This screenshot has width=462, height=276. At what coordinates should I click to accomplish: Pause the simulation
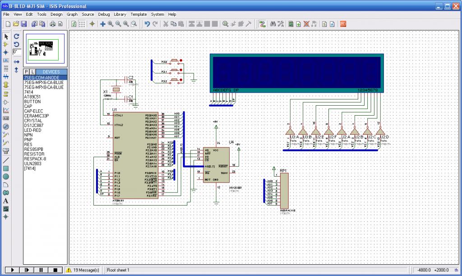point(41,270)
